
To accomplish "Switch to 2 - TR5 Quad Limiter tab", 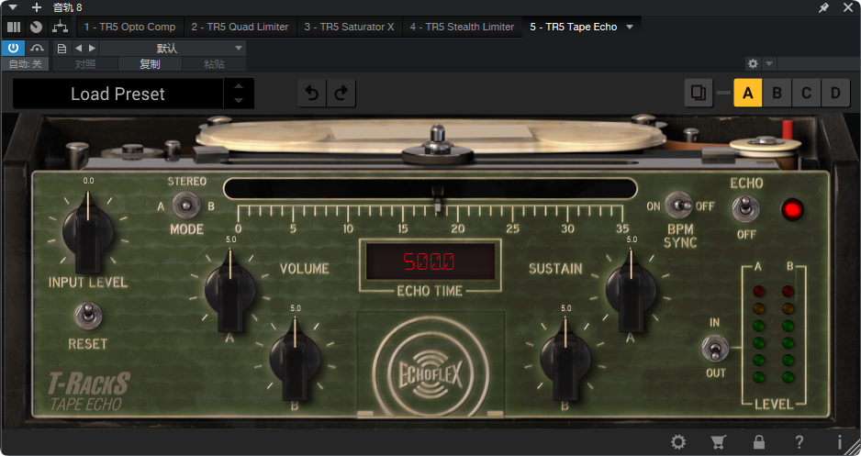I will click(240, 27).
